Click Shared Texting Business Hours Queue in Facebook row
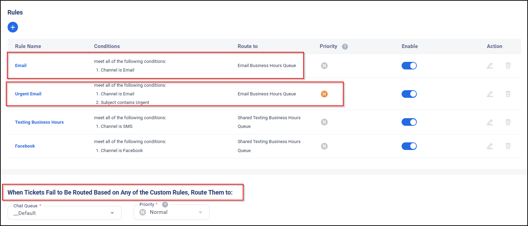 tap(269, 146)
